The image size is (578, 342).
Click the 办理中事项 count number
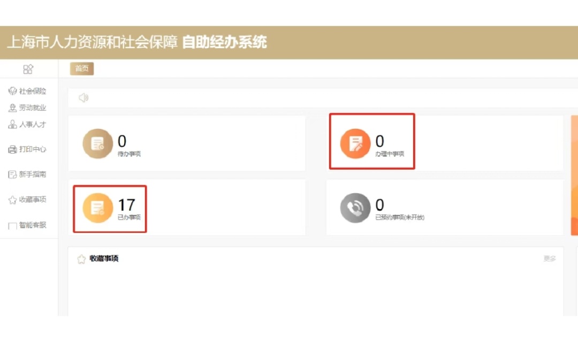[x=379, y=141]
